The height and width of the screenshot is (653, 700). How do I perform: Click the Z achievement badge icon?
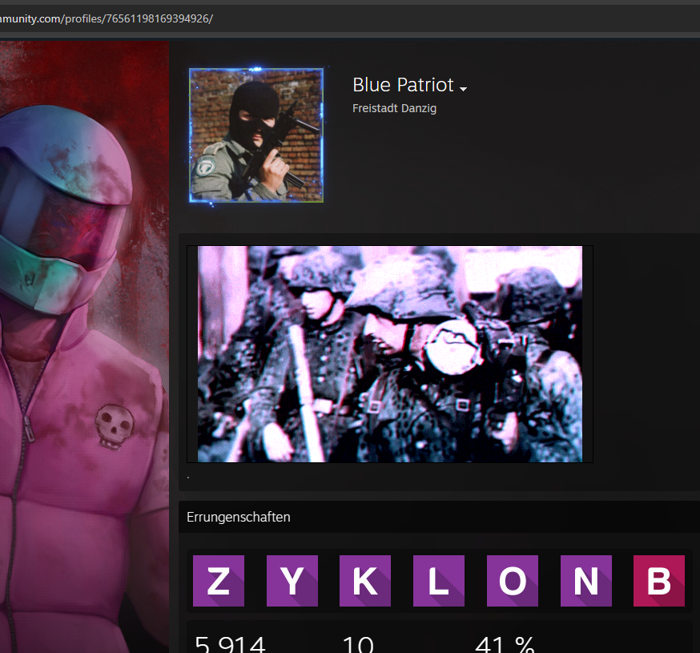tap(219, 581)
